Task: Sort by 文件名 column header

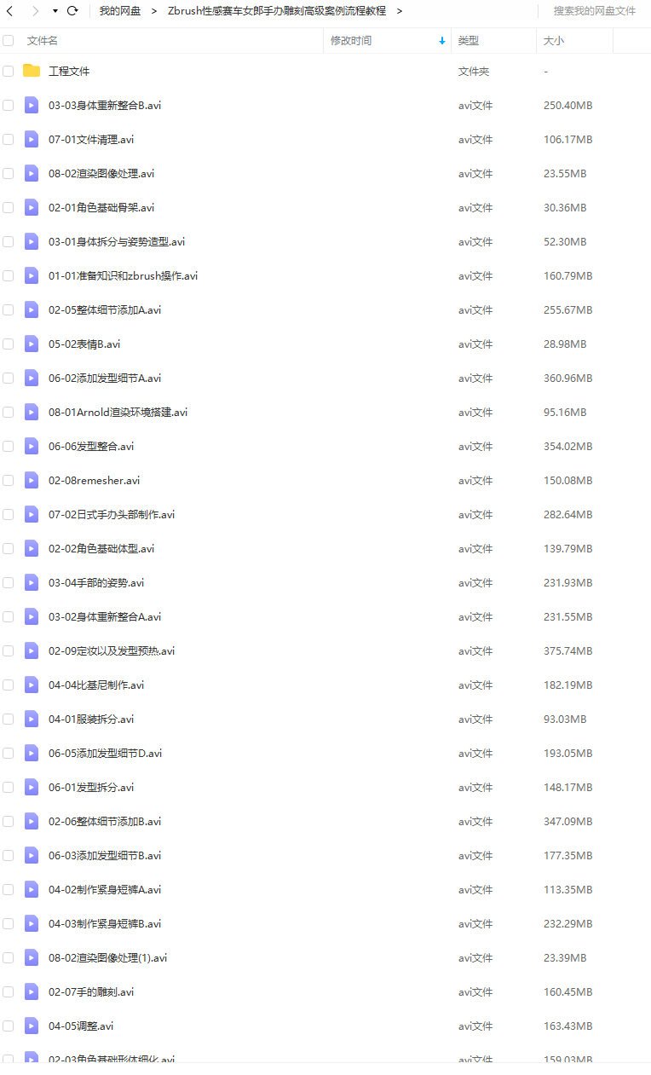Action: (x=43, y=40)
